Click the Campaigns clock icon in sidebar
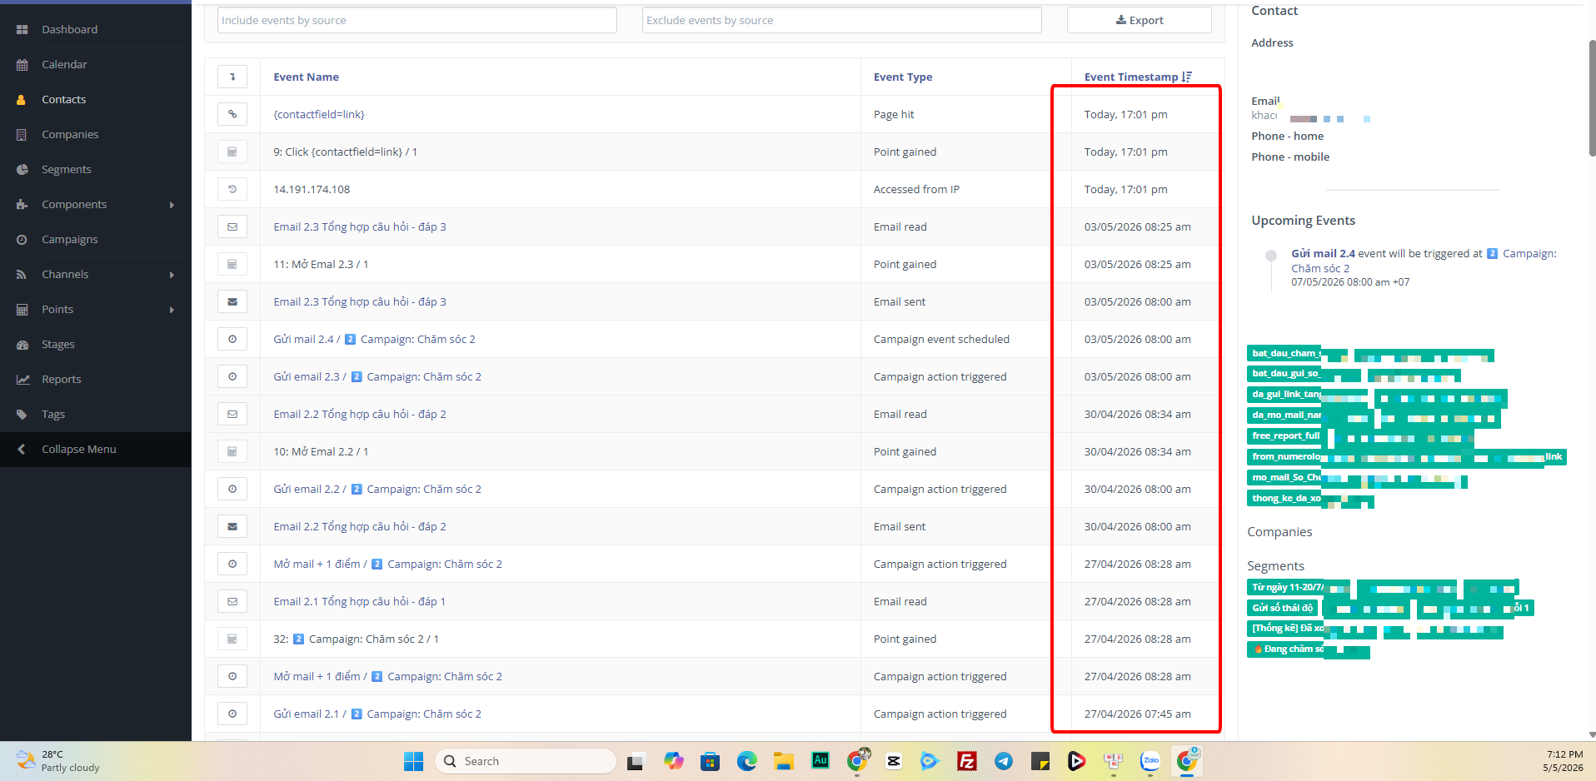The height and width of the screenshot is (781, 1596). tap(22, 239)
